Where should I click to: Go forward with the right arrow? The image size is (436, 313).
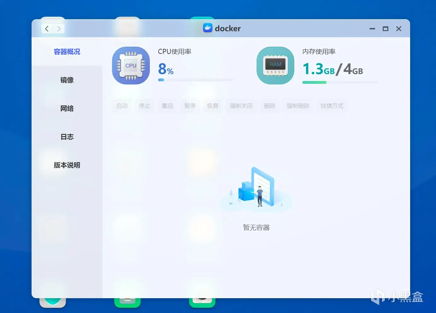click(x=59, y=29)
